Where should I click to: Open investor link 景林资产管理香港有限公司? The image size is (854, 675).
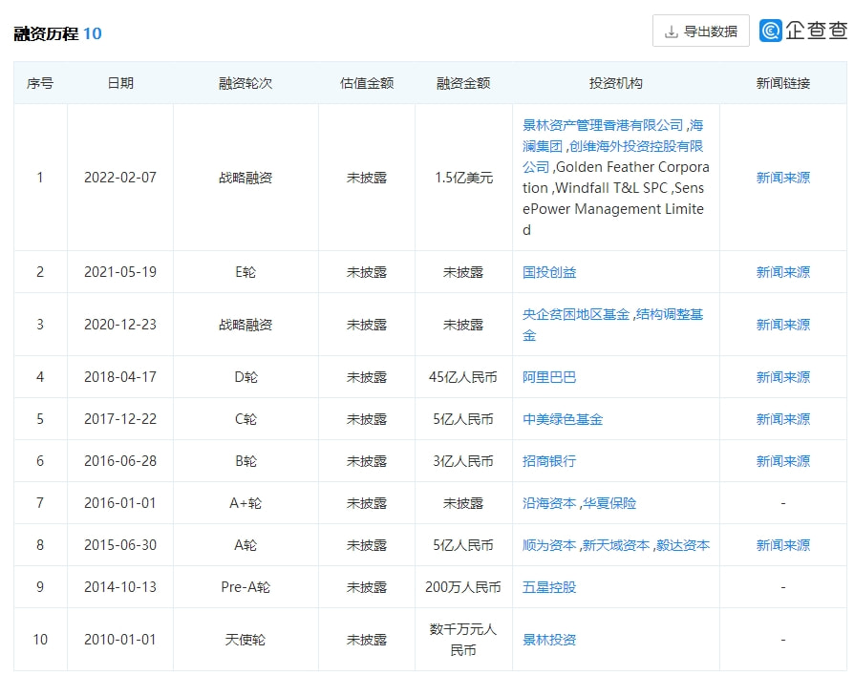click(603, 125)
